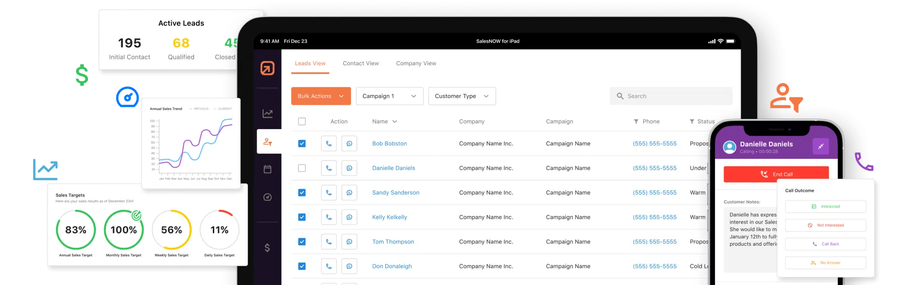Minimize the call panel on the phone

(x=821, y=146)
